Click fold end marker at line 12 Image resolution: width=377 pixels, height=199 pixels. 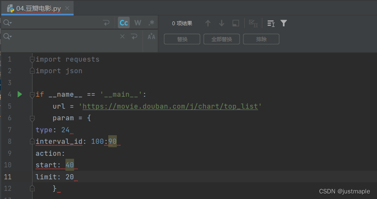point(32,188)
